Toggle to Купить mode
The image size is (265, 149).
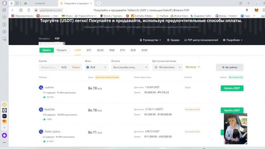46,50
